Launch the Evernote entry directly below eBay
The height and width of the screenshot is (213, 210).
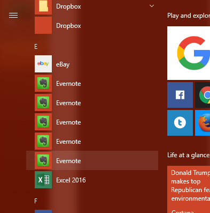pos(92,83)
